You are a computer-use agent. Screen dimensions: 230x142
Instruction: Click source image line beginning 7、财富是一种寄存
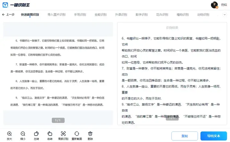pos(60,64)
